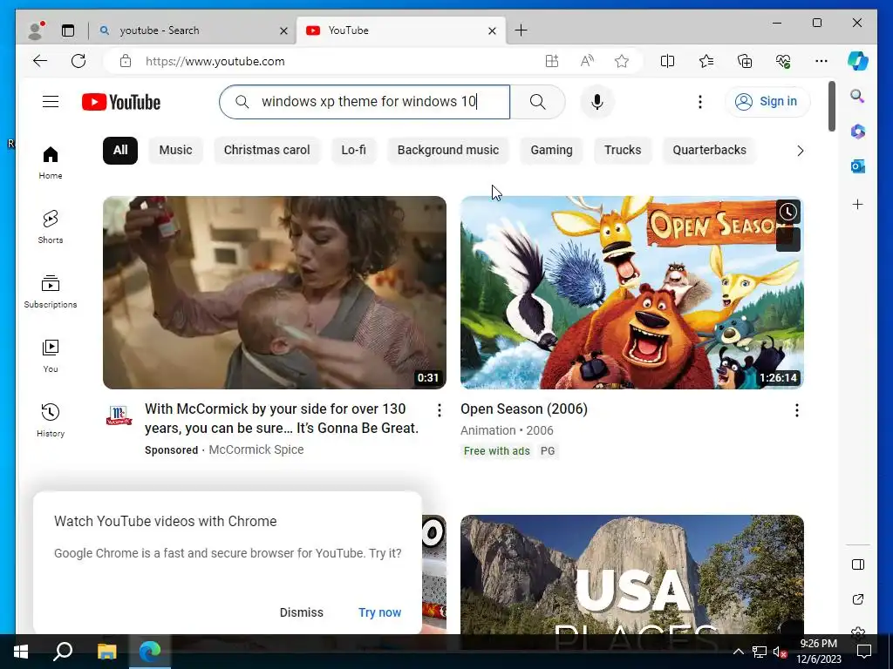
Task: Open Outlook in the Edge sidebar
Action: 858,166
